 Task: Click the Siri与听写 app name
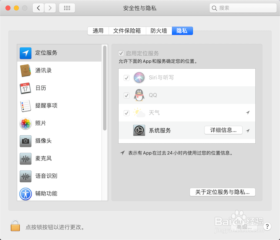[161, 77]
